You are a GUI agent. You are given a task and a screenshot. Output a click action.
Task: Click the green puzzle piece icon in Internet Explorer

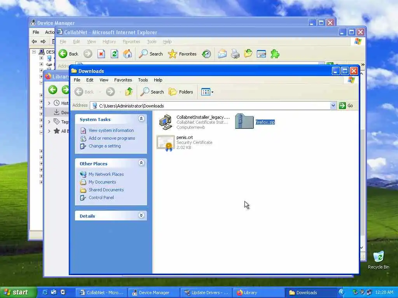coord(275,54)
